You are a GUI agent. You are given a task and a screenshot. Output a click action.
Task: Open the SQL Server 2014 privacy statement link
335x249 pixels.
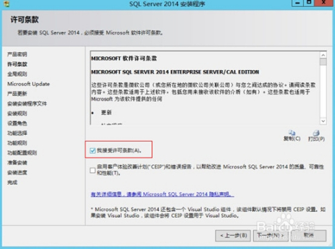click(x=162, y=194)
